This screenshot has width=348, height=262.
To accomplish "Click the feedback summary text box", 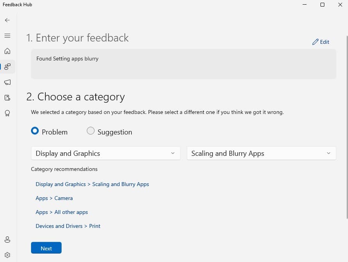I will click(x=183, y=64).
